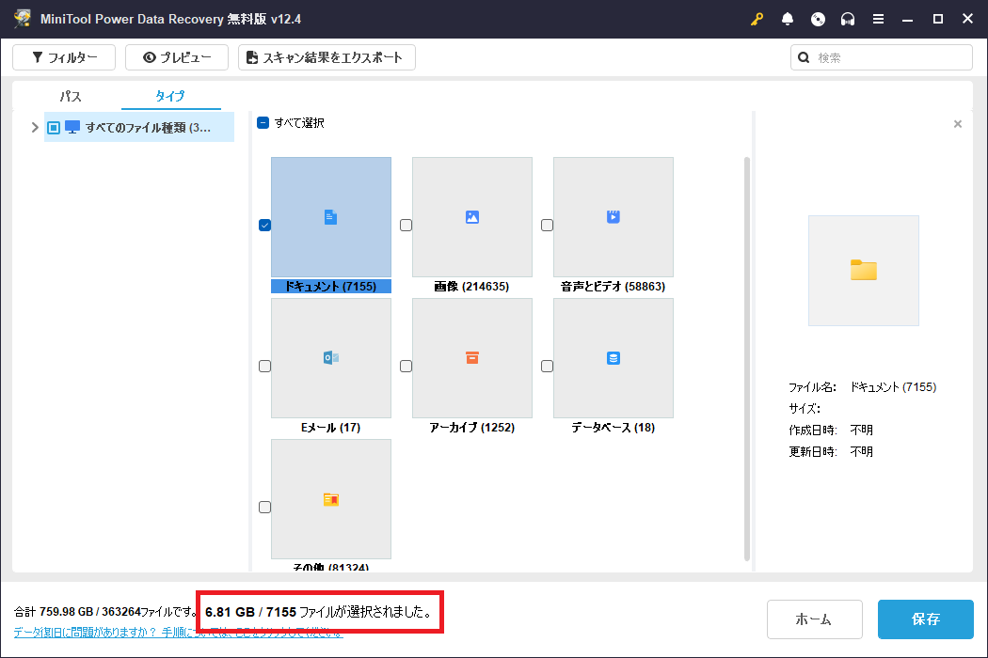Screen dimensions: 988x658
Task: Click the key registration icon in title bar
Action: point(757,19)
